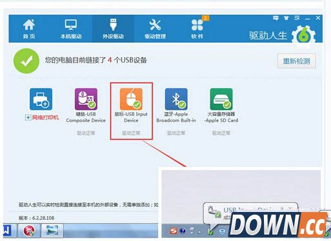Click the '驱动正常' status under Apple SD Card
The height and width of the screenshot is (241, 331).
tap(221, 133)
